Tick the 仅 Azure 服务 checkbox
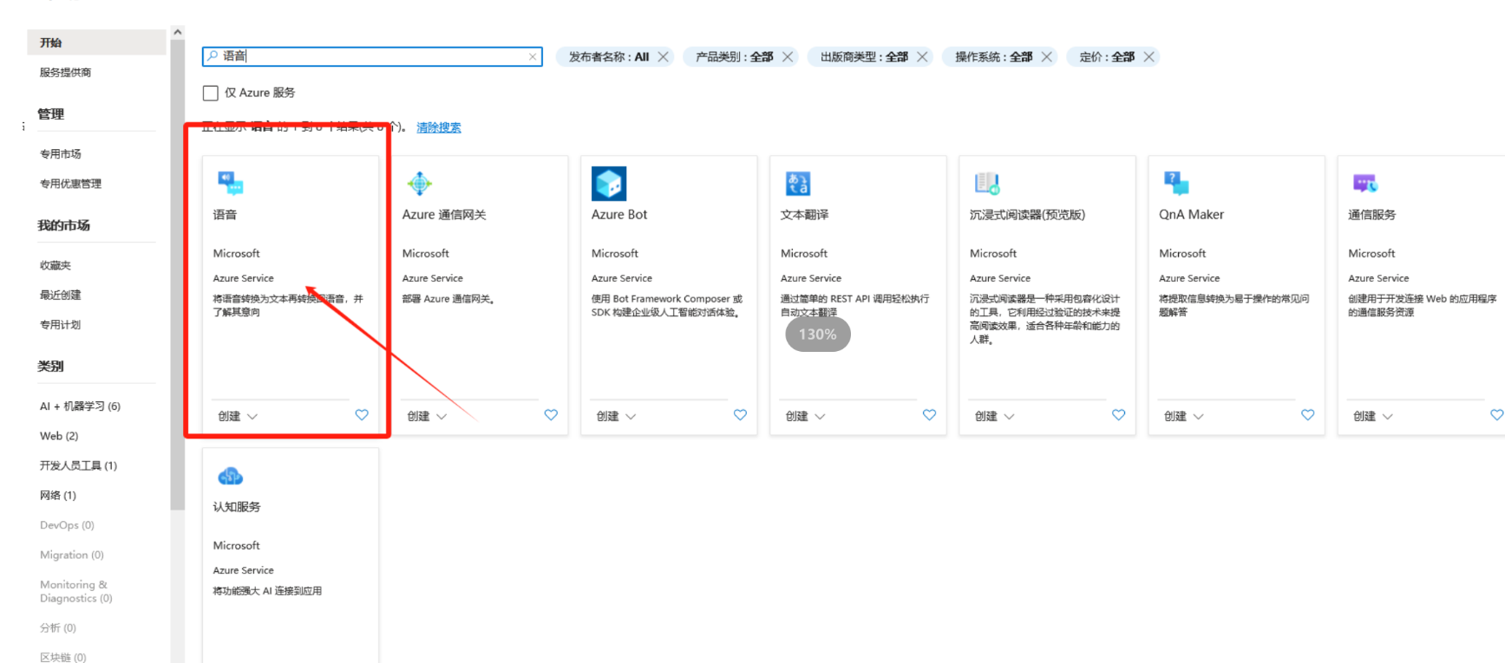The height and width of the screenshot is (663, 1505). coord(210,93)
